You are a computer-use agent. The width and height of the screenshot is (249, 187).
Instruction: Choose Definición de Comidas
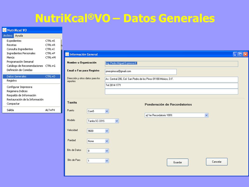31,70
